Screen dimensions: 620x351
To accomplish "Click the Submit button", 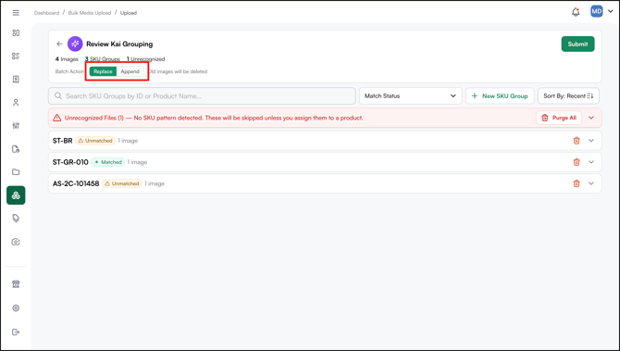I will [577, 44].
